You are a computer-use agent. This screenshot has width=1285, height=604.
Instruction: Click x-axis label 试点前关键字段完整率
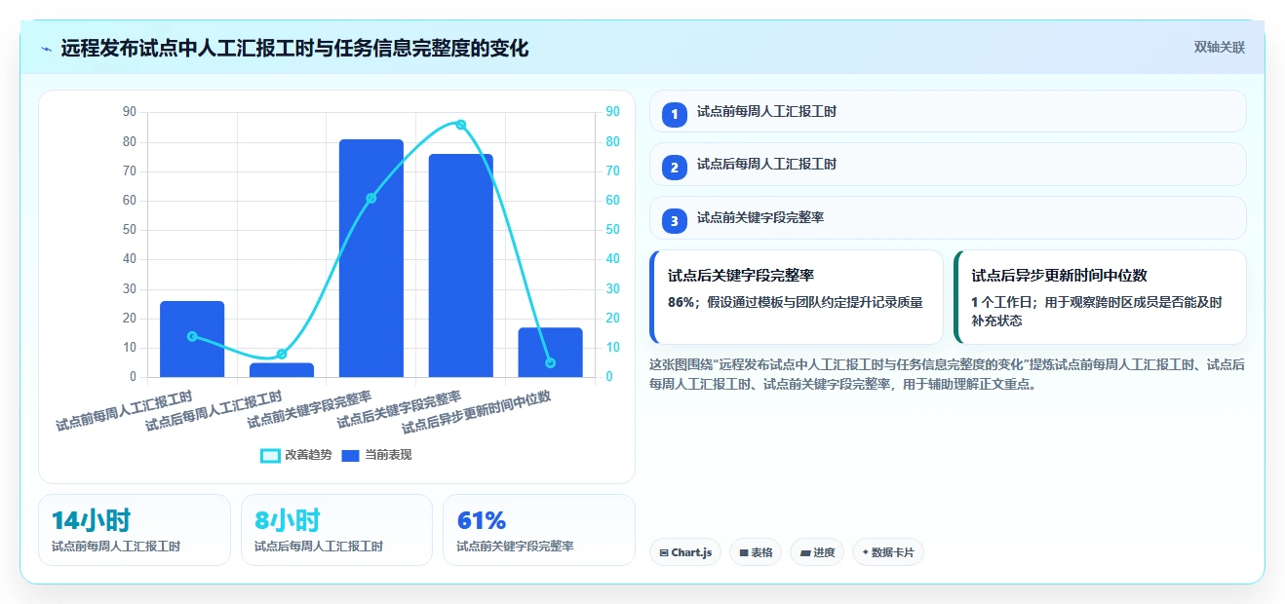[x=309, y=410]
